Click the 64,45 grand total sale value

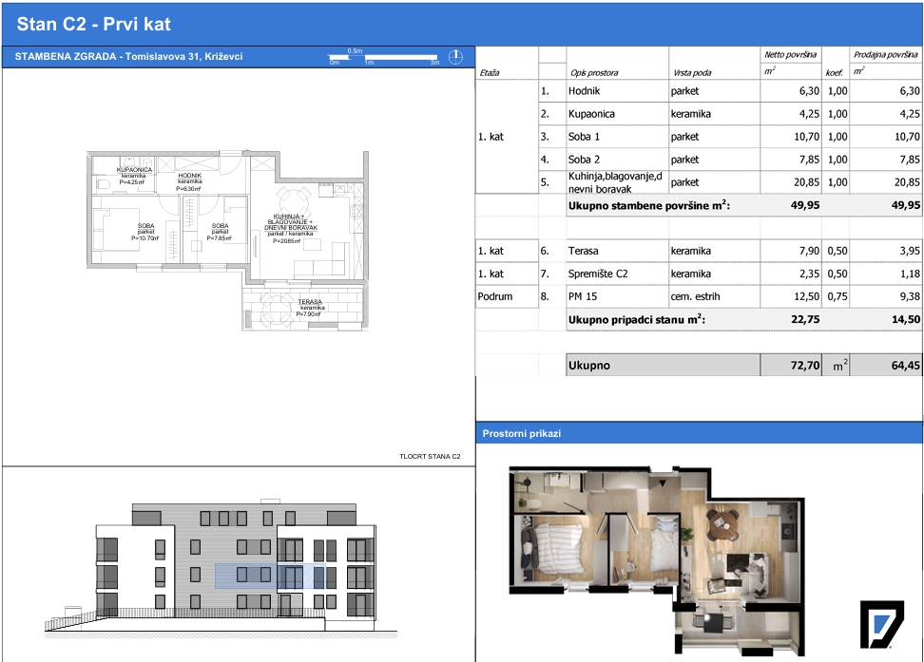coord(906,366)
